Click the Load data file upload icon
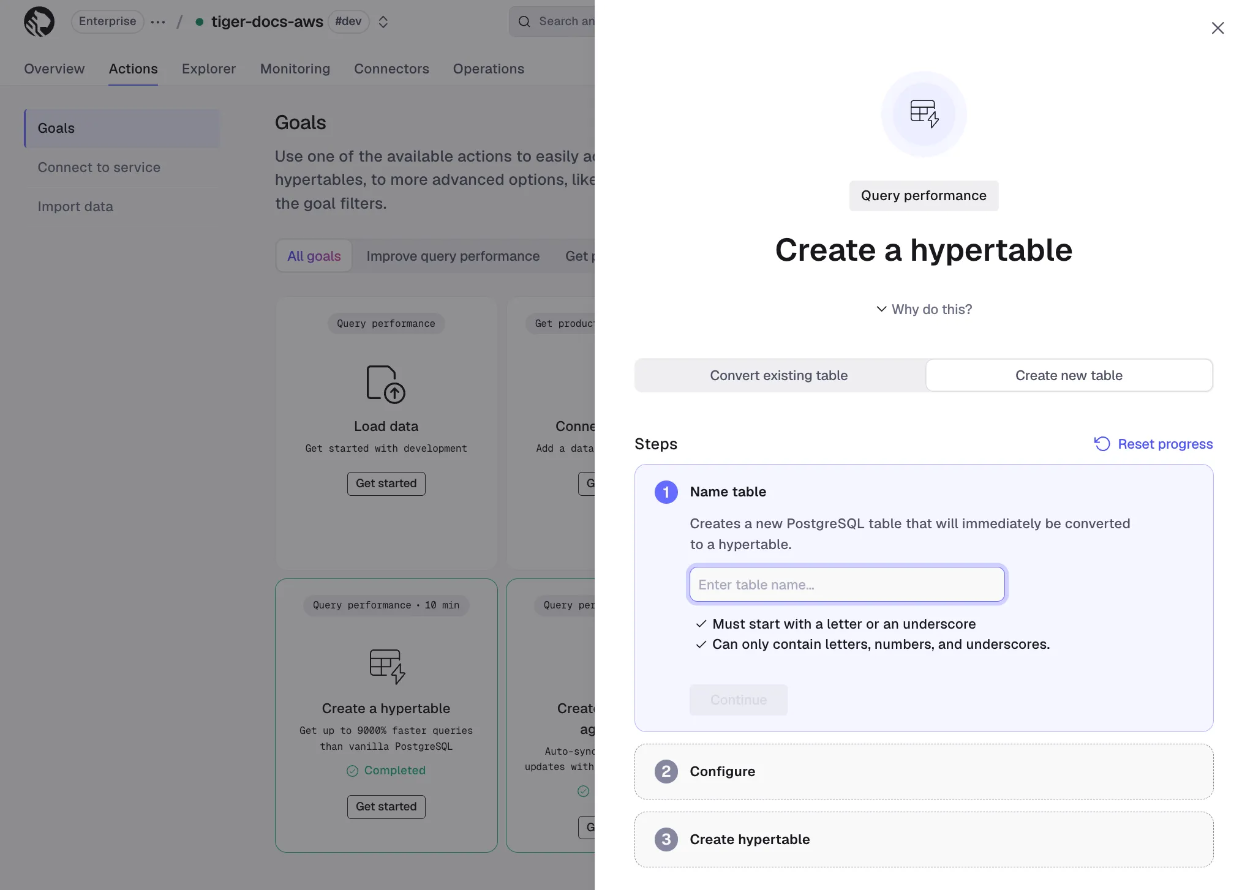Image resolution: width=1242 pixels, height=890 pixels. coord(386,384)
